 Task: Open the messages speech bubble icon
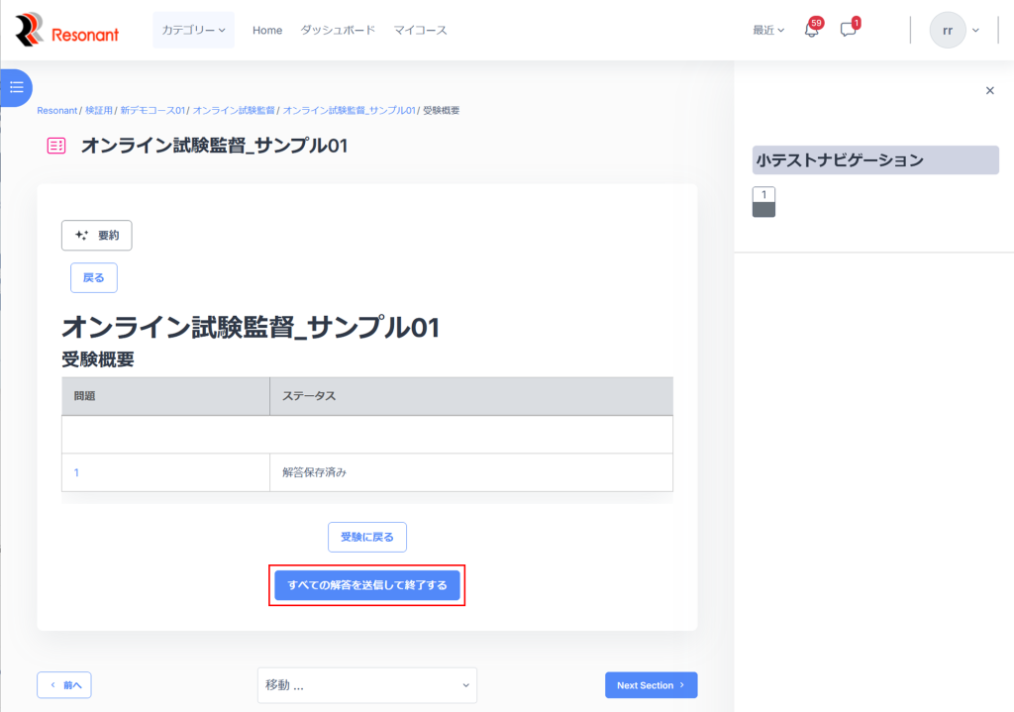(x=848, y=31)
